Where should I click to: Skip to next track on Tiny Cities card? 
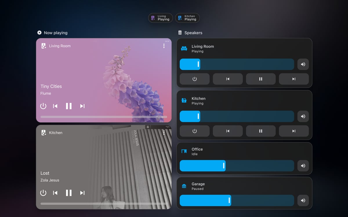point(82,106)
